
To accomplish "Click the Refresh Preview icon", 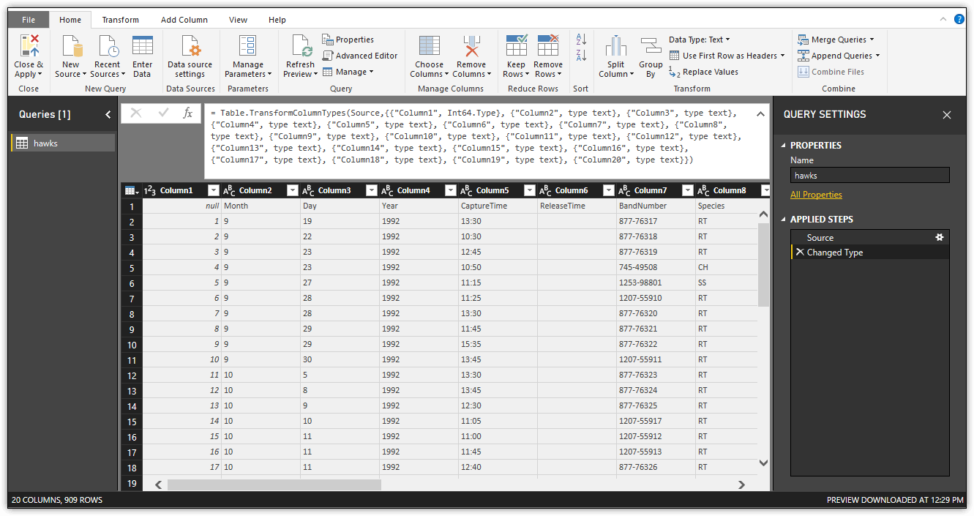I will (301, 45).
